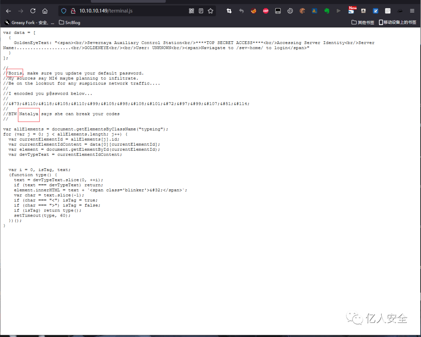The height and width of the screenshot is (337, 421).
Task: Toggle reader view in address bar
Action: [201, 11]
